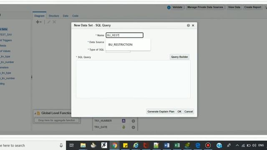
Task: Collapse the Global Level Functions section
Action: pyautogui.click(x=35, y=113)
